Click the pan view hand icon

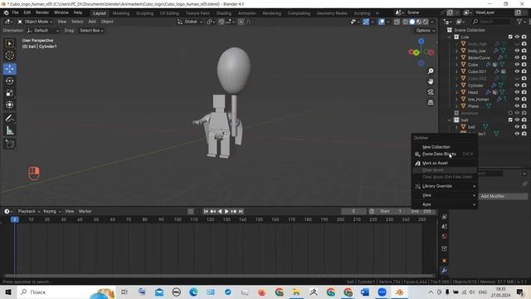click(x=431, y=81)
